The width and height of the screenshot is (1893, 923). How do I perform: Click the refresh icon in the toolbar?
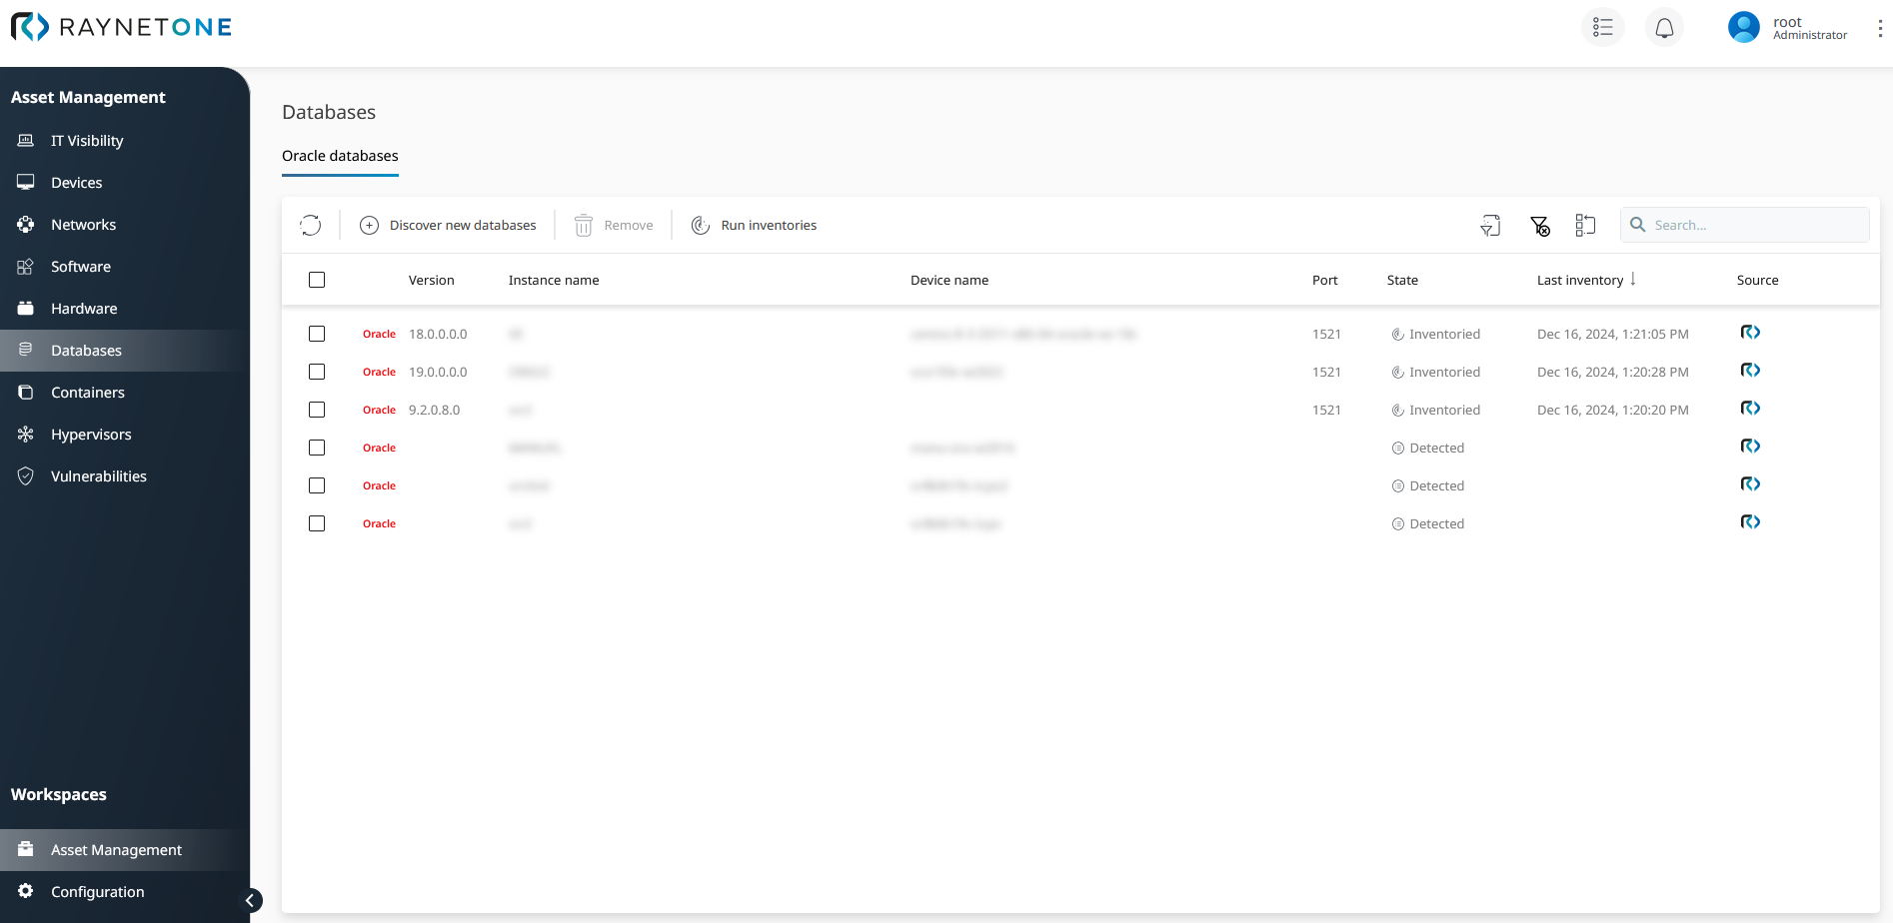311,226
